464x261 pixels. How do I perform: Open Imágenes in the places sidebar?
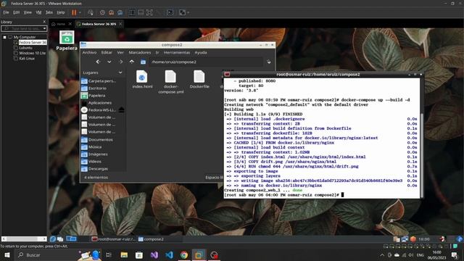pos(99,154)
